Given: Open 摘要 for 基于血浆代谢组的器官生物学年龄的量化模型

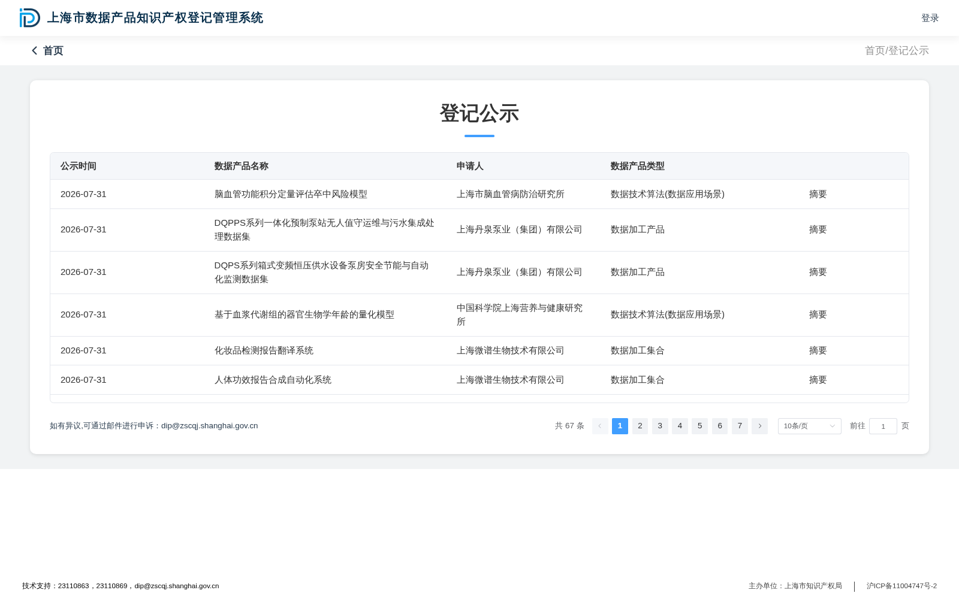Looking at the screenshot, I should pos(818,314).
